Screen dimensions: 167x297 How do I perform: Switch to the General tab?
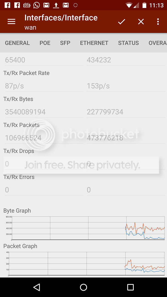17,43
